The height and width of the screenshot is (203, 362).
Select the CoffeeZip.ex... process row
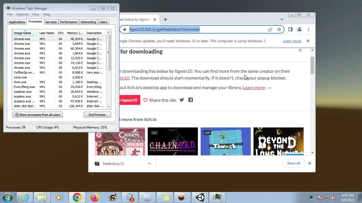pos(59,72)
